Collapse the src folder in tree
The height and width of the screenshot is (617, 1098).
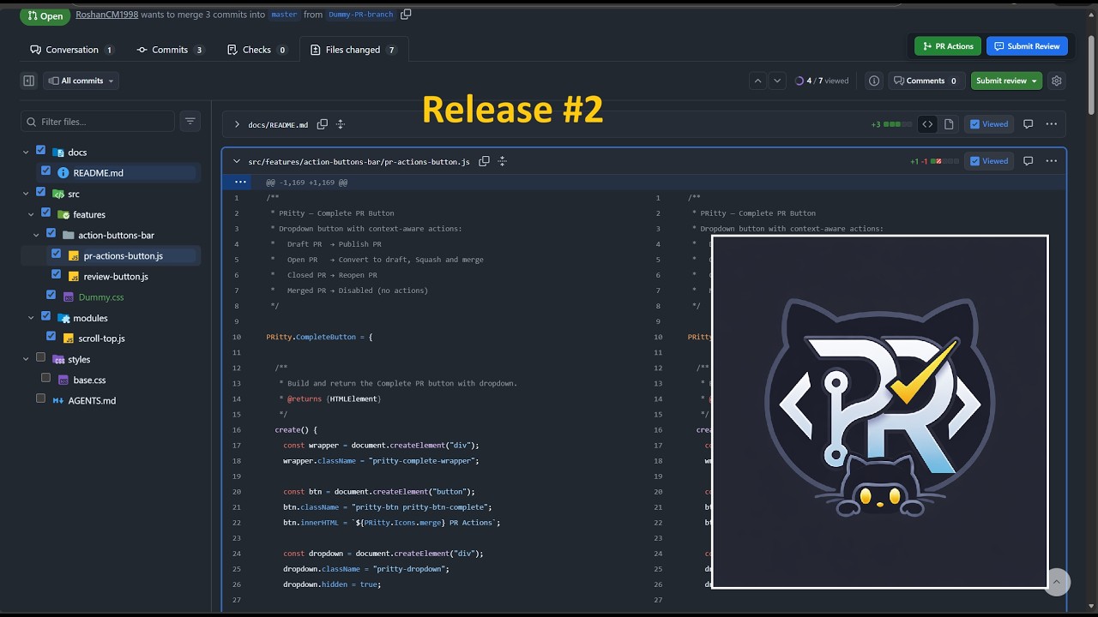click(27, 194)
